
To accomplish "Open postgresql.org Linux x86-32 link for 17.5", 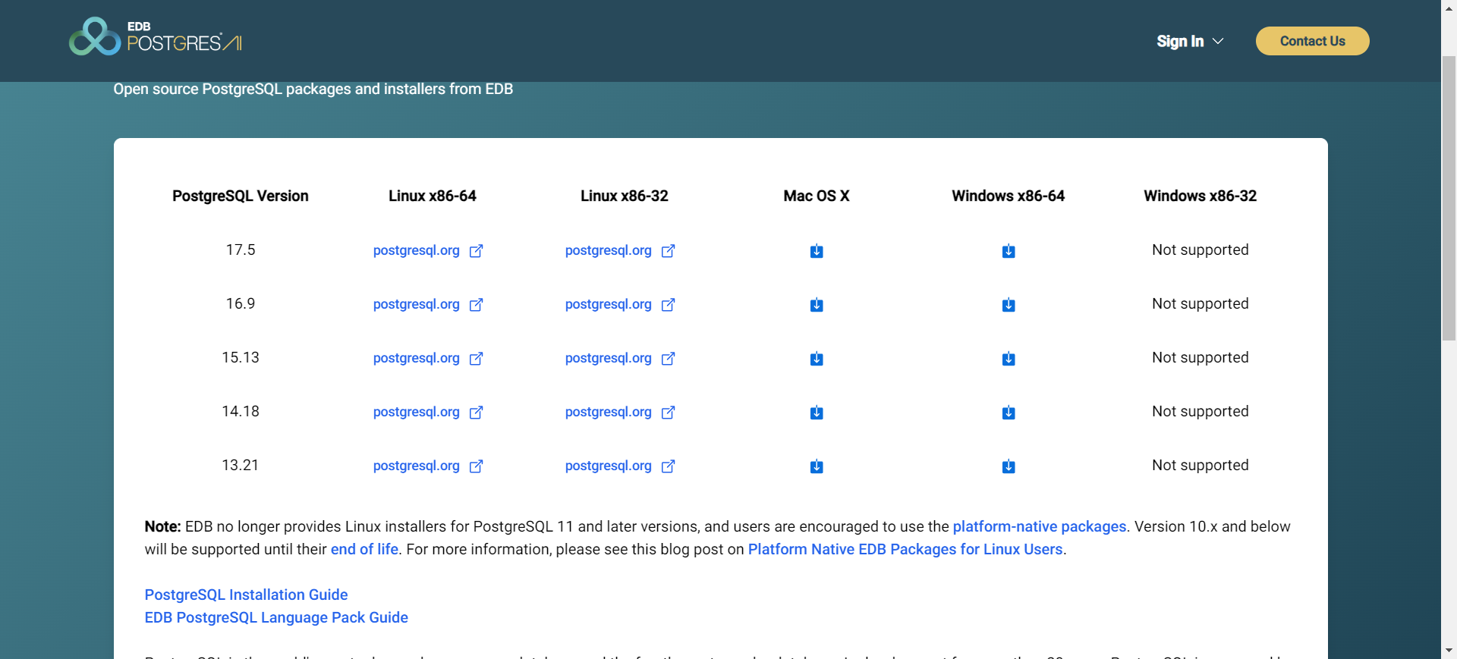I will [620, 250].
